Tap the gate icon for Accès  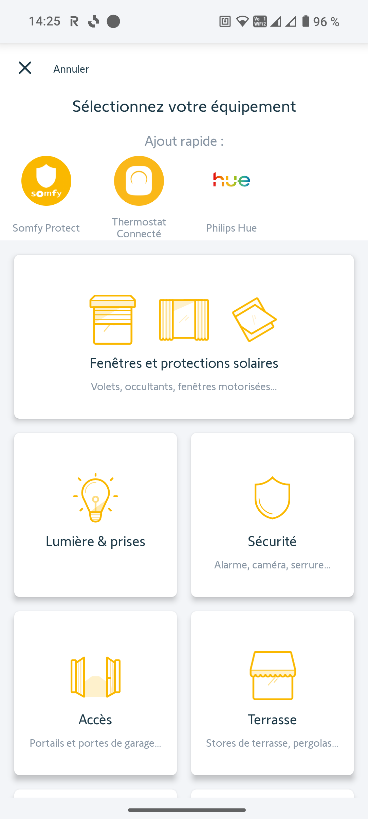point(95,676)
